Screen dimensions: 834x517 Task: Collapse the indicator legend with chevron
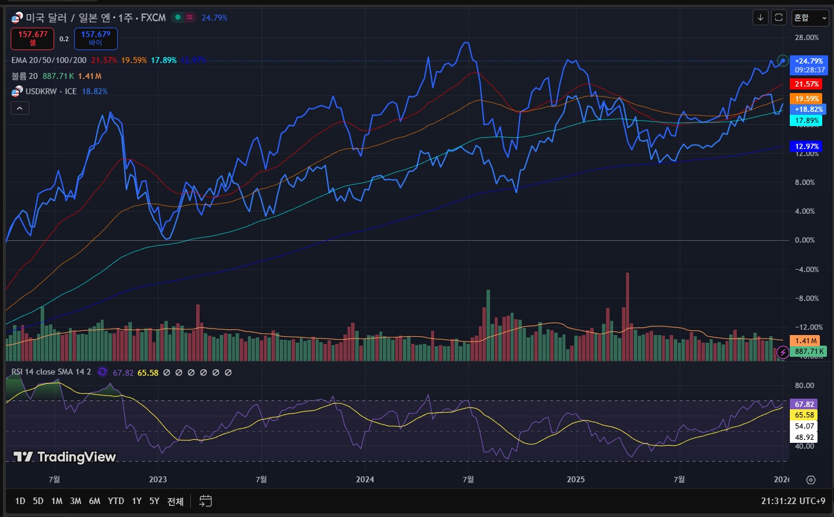pos(19,108)
